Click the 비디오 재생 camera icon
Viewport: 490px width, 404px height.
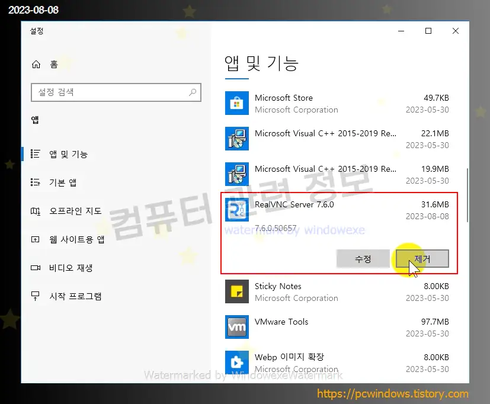[x=36, y=268]
